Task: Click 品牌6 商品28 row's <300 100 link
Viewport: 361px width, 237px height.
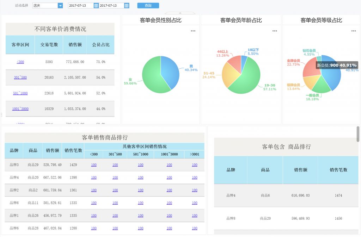Action: pyautogui.click(x=94, y=228)
